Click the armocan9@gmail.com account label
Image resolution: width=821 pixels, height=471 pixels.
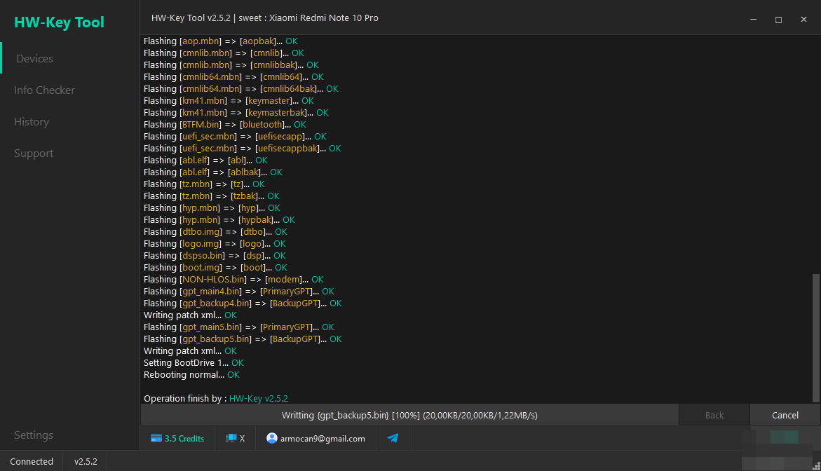323,439
